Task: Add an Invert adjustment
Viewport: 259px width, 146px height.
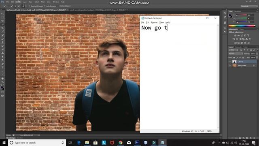Action: [235, 43]
